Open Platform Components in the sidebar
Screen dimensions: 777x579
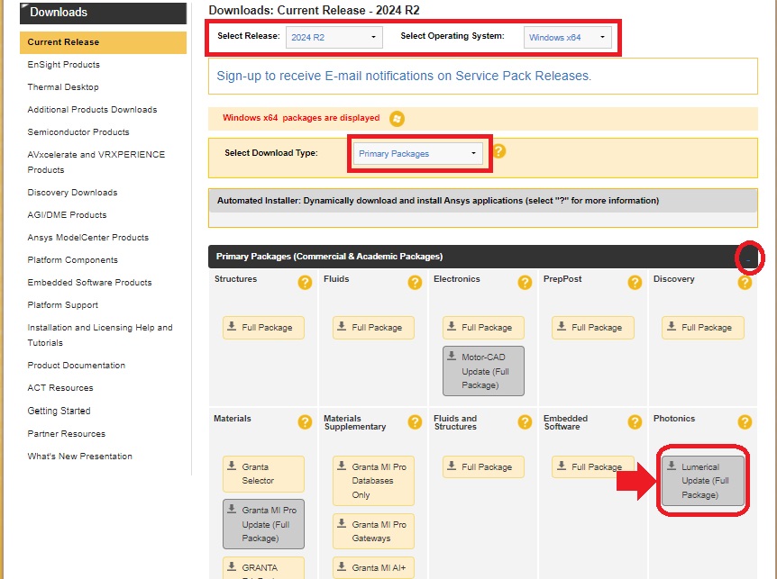[72, 260]
